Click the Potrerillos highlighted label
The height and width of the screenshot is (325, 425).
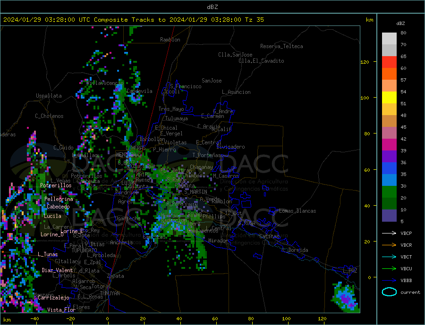(56, 185)
